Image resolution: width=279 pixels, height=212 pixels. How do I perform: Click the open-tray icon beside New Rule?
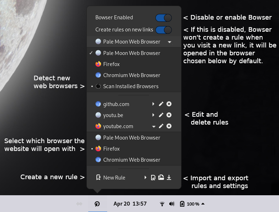(x=161, y=177)
